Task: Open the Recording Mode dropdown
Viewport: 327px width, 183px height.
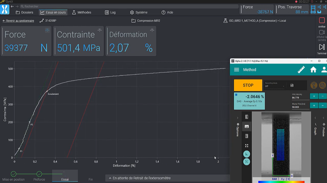Action: point(274,86)
